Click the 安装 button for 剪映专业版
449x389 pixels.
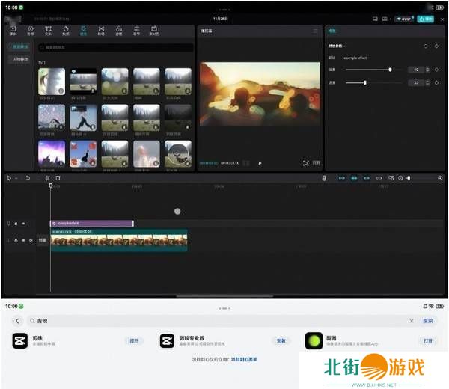pyautogui.click(x=281, y=340)
